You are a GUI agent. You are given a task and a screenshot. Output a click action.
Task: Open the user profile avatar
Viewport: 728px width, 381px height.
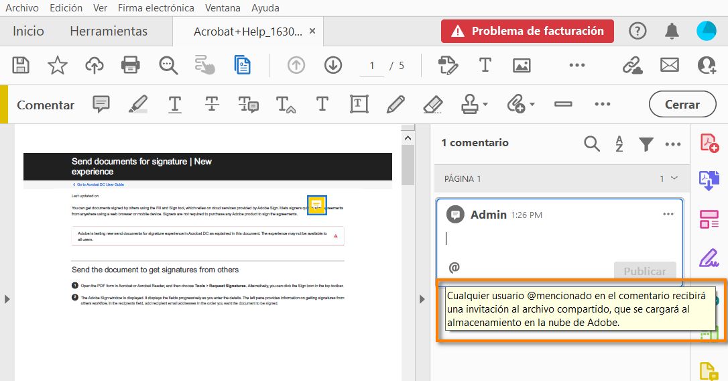click(x=706, y=31)
